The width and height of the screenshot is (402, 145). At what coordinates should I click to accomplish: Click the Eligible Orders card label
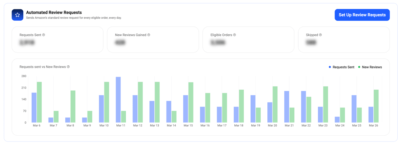[221, 35]
